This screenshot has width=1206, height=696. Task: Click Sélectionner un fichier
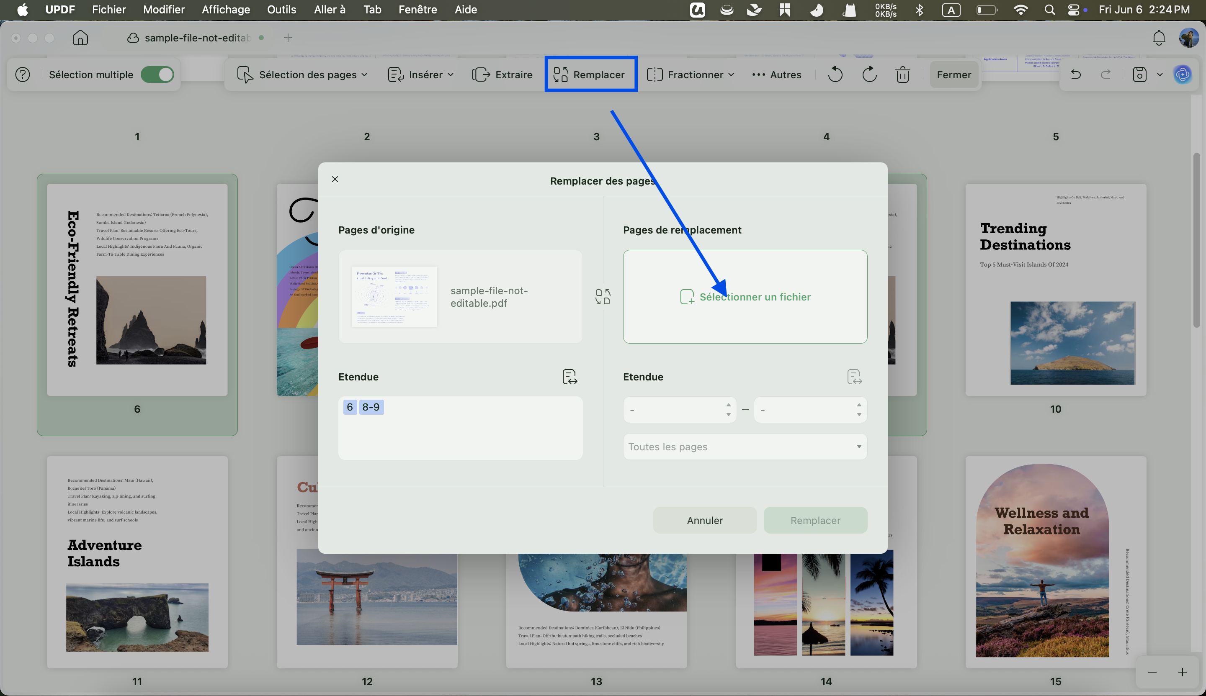tap(745, 297)
